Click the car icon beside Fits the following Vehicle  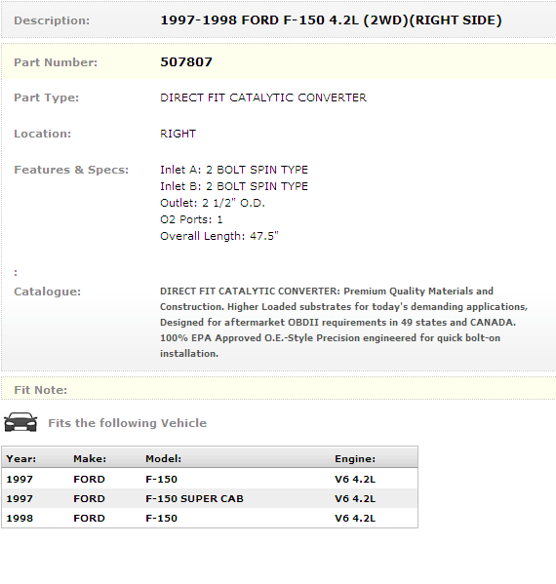[x=20, y=422]
